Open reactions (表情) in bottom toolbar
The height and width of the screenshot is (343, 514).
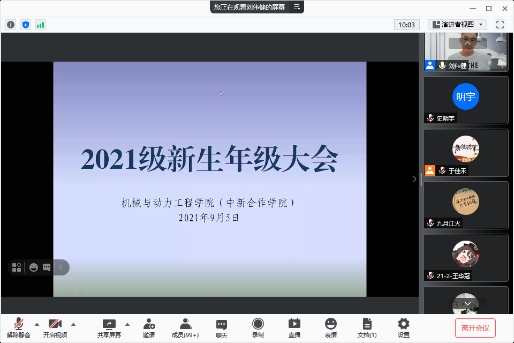331,327
